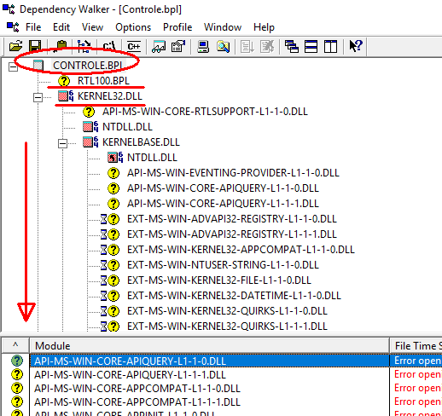Click question mark icon beside RTL100.BPL
Image resolution: width=442 pixels, height=416 pixels.
pos(64,81)
